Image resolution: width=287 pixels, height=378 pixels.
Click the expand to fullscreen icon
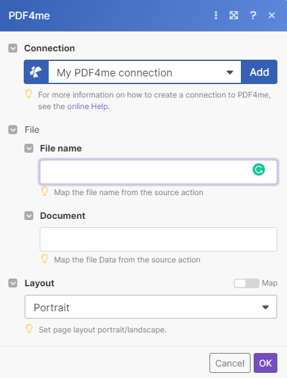[x=234, y=15]
